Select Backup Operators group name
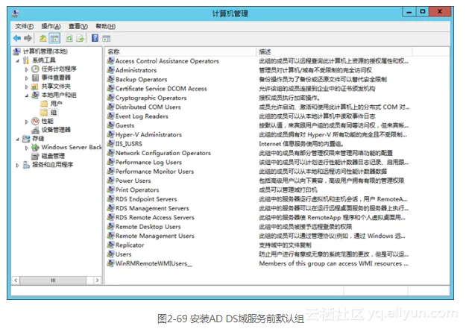The image size is (466, 329). pos(141,79)
